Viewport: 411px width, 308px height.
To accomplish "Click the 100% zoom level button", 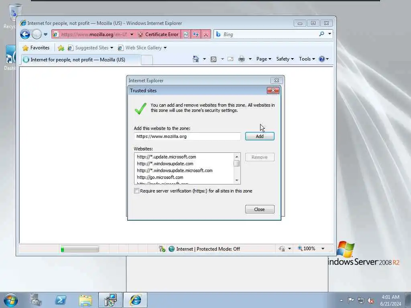I will point(307,248).
